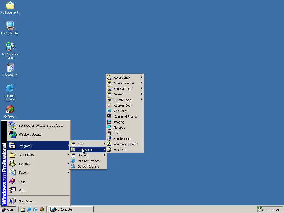Click the Notepad icon
284x213 pixels.
pyautogui.click(x=109, y=127)
